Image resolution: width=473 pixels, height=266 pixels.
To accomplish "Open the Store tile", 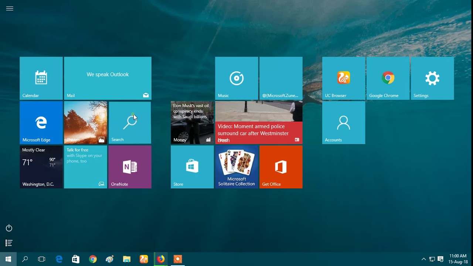I will point(192,167).
